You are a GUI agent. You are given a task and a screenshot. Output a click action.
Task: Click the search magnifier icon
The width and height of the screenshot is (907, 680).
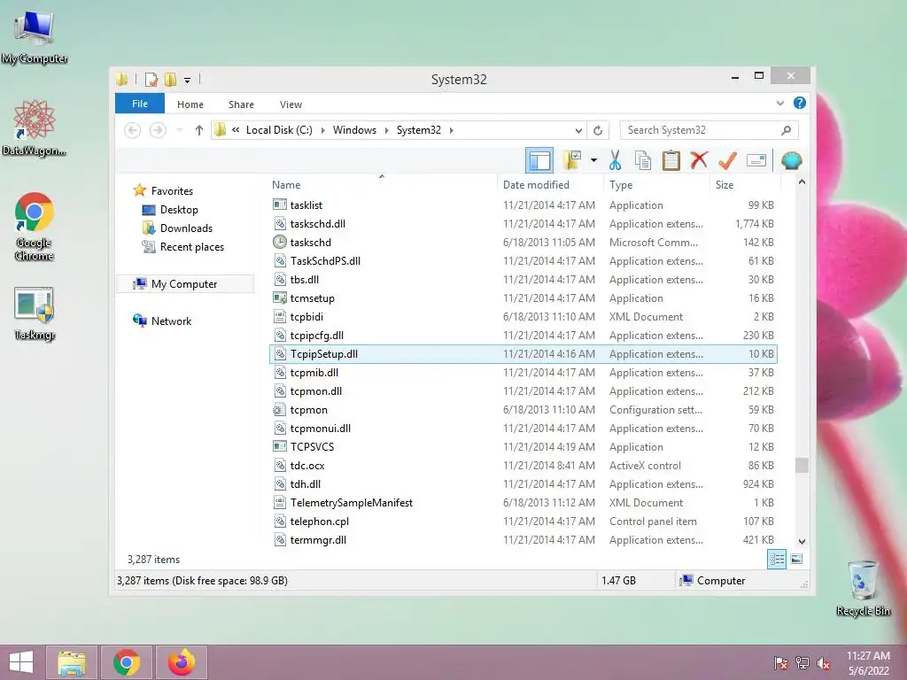click(786, 130)
